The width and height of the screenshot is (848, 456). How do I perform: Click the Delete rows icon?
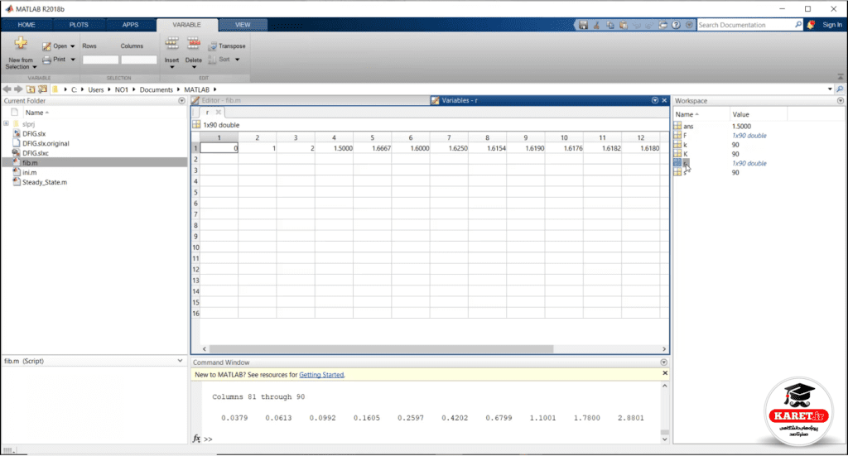coord(193,44)
